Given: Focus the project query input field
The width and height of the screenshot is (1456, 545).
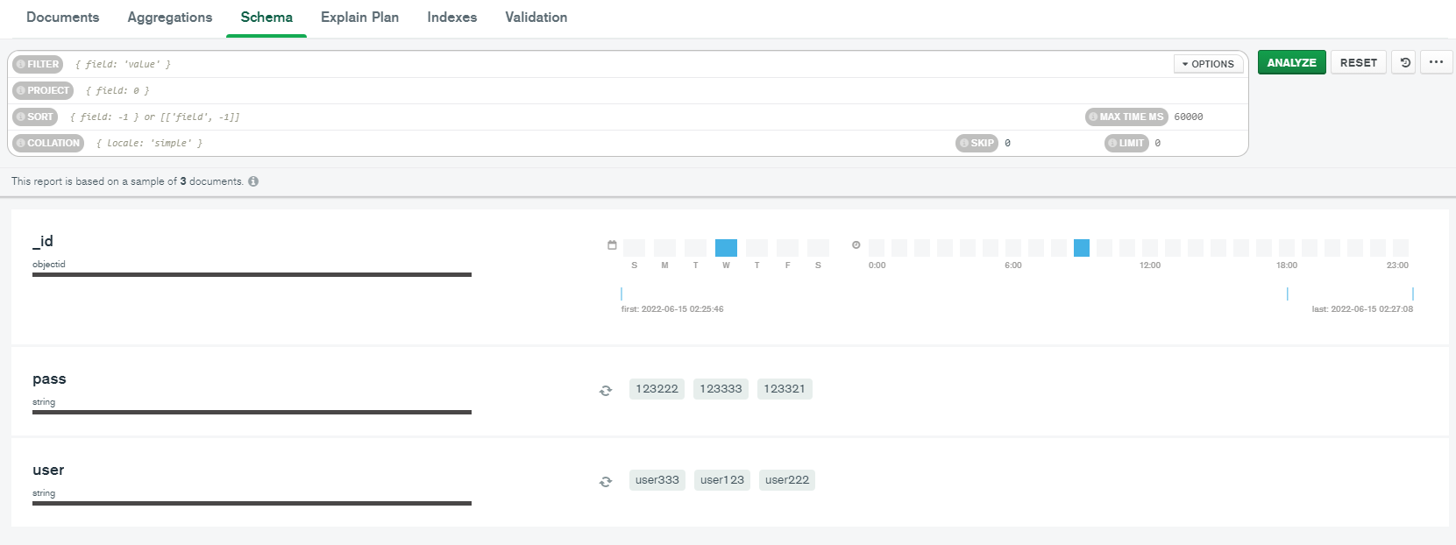Looking at the screenshot, I should (x=662, y=90).
